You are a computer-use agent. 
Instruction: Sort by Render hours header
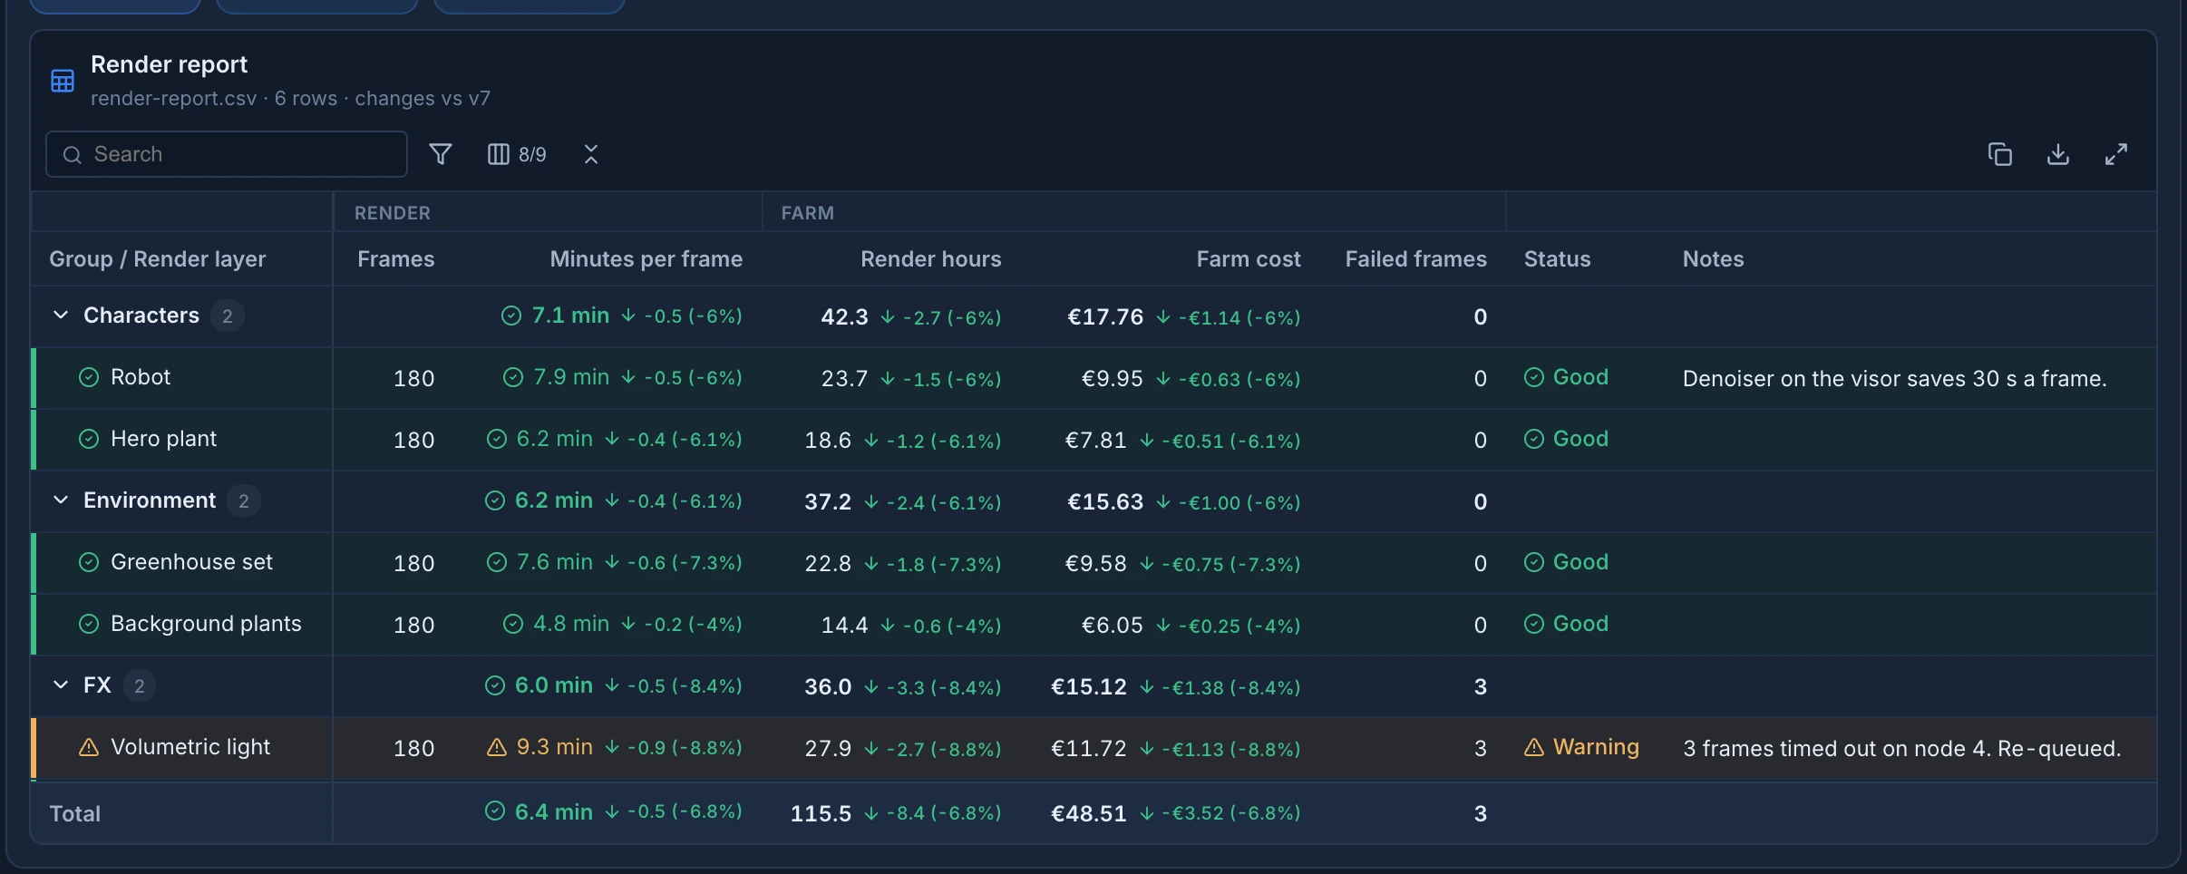tap(930, 259)
